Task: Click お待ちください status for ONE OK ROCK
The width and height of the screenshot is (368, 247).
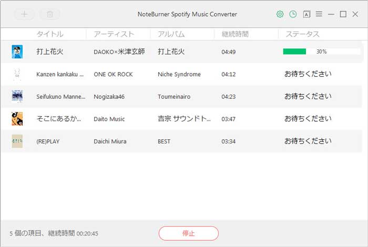Action: point(308,74)
